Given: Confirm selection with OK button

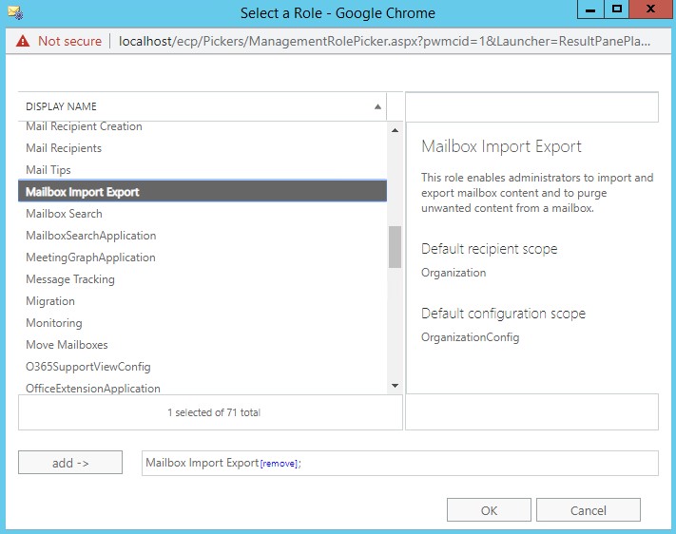Looking at the screenshot, I should (489, 510).
